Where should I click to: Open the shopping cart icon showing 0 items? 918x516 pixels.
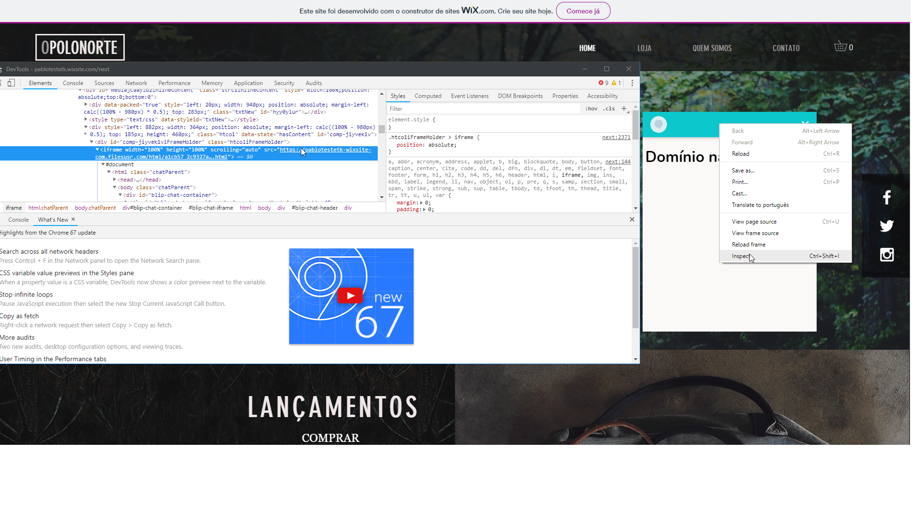(x=841, y=46)
